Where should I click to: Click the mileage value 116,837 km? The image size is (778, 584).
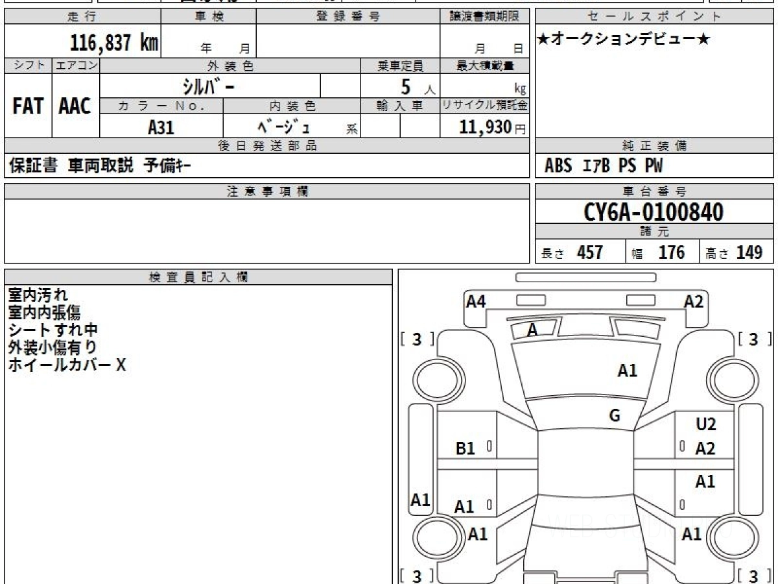click(x=114, y=43)
